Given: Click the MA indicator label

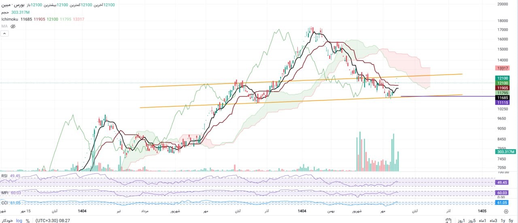Looking at the screenshot, I should (4, 26).
